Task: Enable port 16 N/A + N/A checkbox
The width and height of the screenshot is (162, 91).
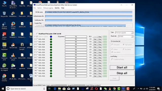Action: coord(37,76)
